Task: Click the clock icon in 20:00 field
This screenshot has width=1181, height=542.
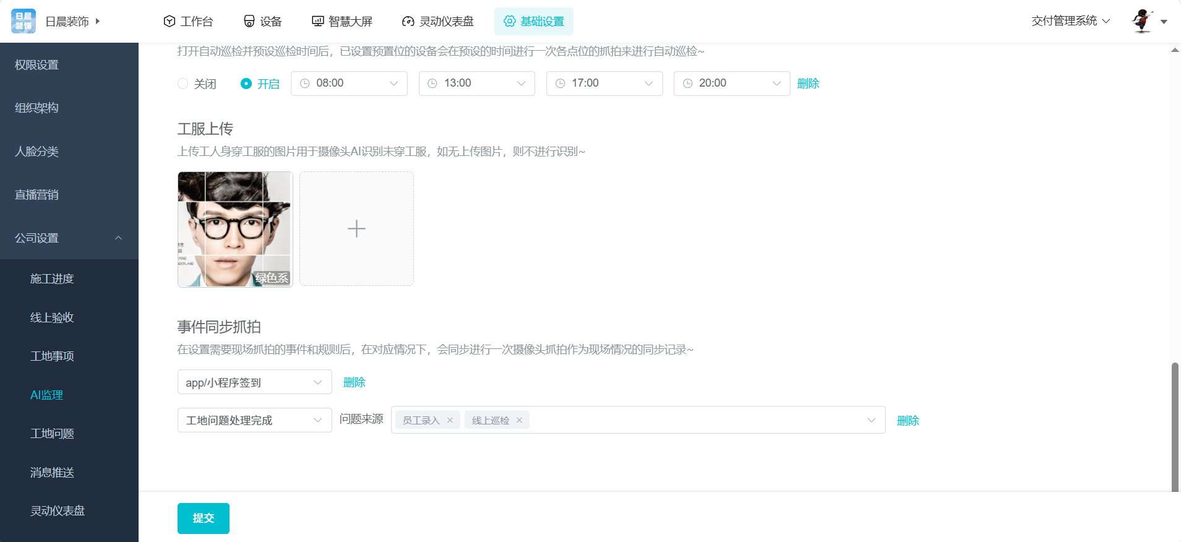Action: [x=687, y=84]
